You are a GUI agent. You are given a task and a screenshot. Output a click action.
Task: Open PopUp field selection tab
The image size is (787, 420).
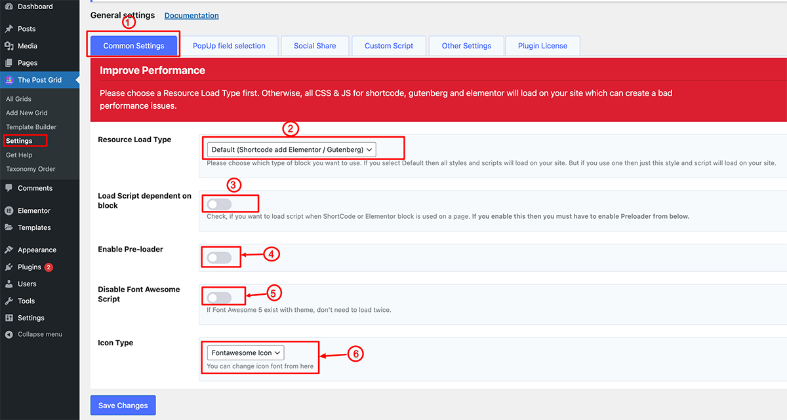pos(229,46)
